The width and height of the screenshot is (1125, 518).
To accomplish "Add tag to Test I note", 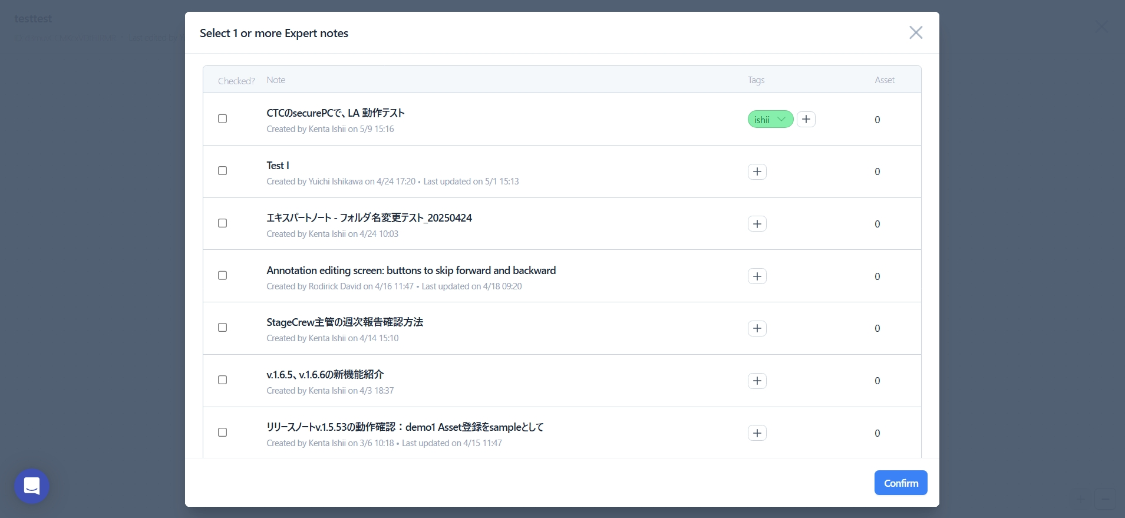I will click(x=757, y=171).
